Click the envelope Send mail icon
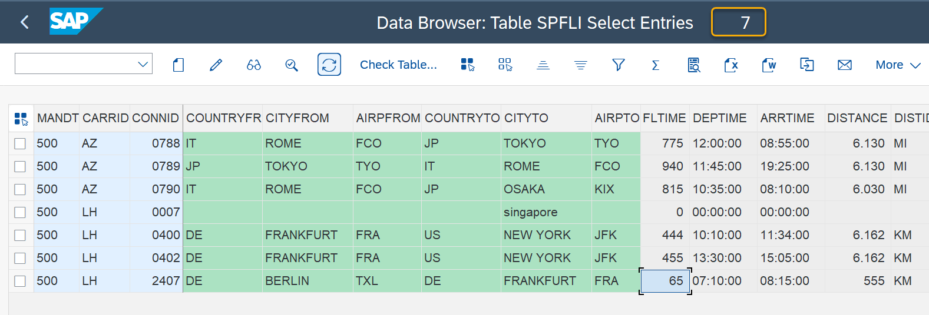This screenshot has width=929, height=315. pos(844,65)
